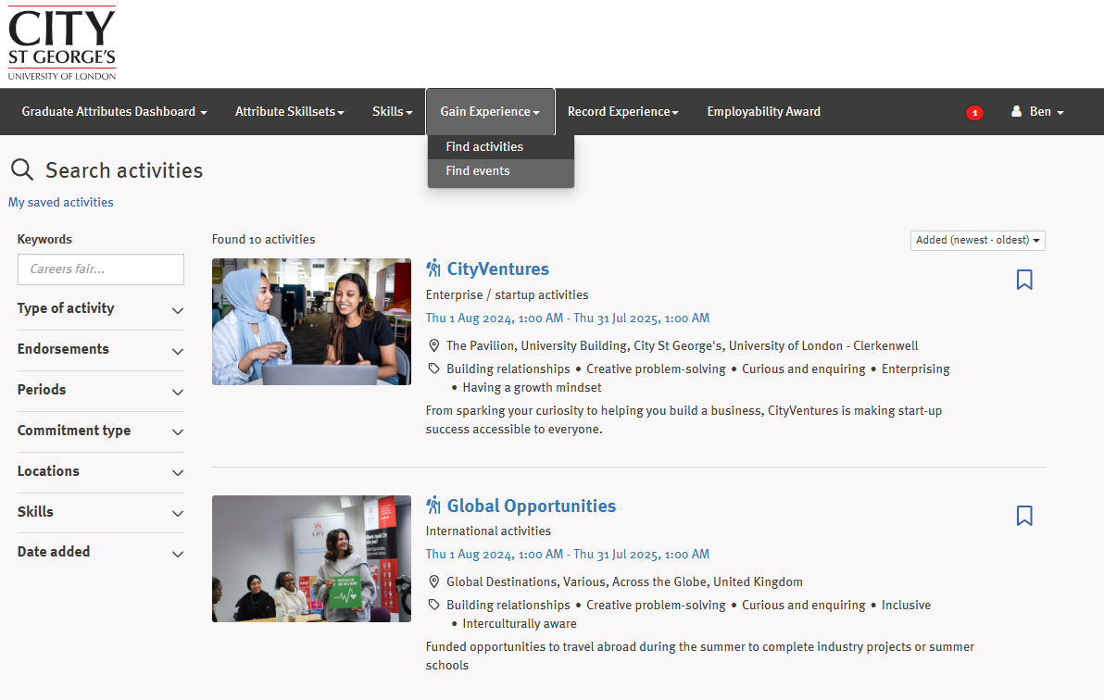Go to Employability Award page

click(764, 111)
